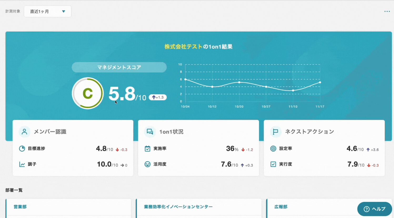Click the 実行度 checkbox icon

tap(273, 164)
